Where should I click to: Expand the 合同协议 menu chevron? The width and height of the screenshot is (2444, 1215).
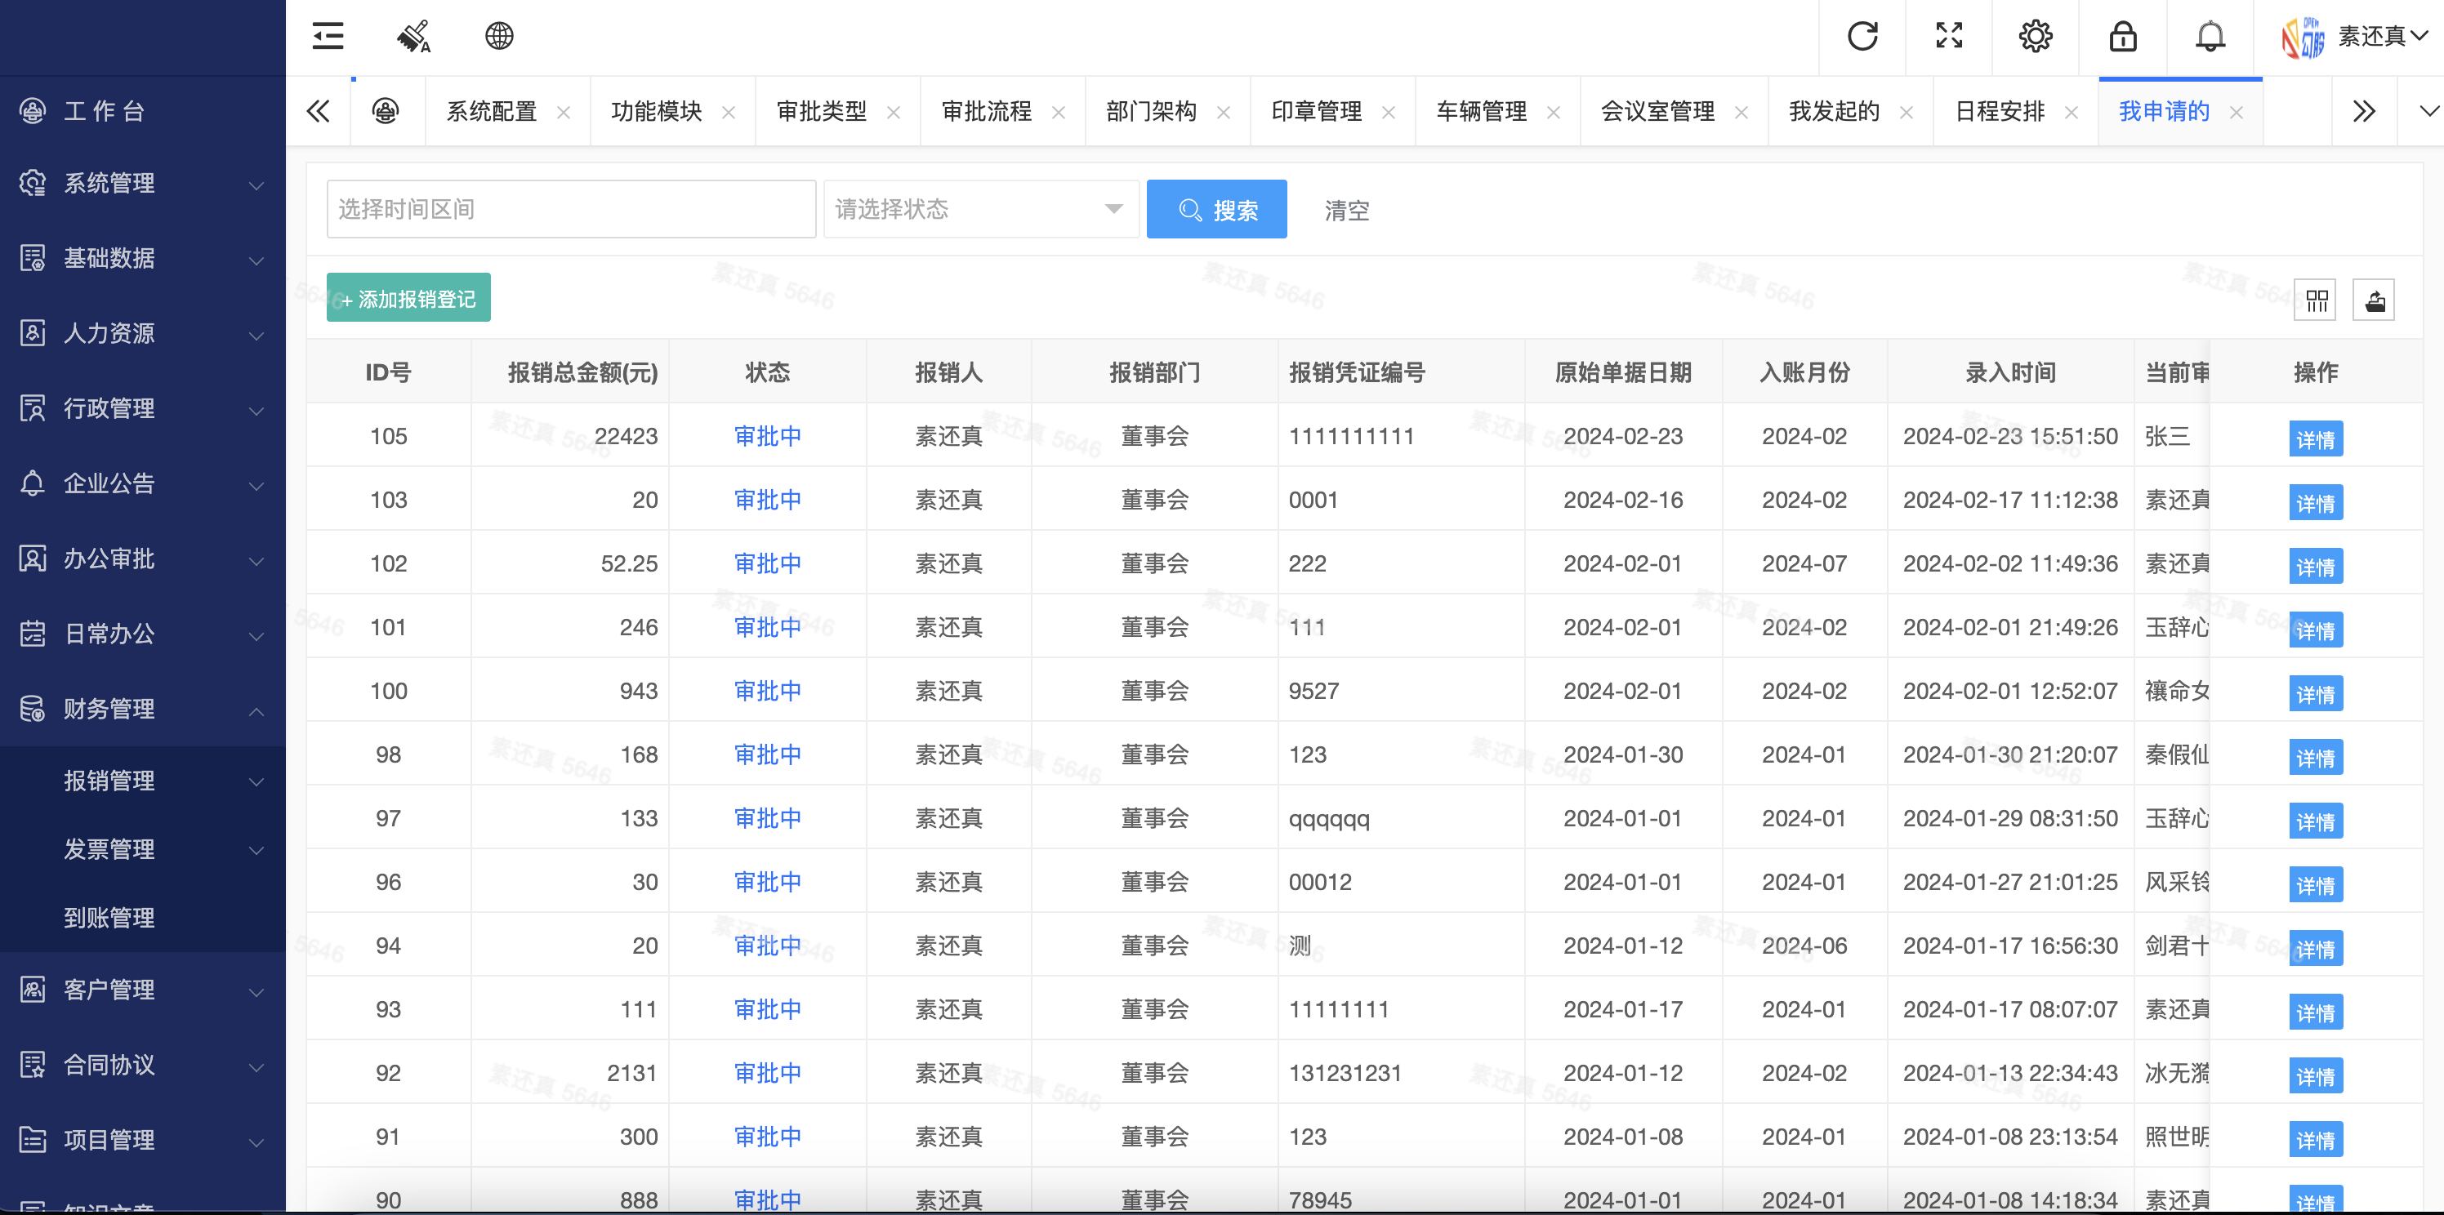click(x=256, y=1066)
